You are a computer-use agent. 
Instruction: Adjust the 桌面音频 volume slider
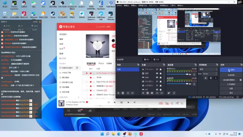pyautogui.click(x=178, y=84)
